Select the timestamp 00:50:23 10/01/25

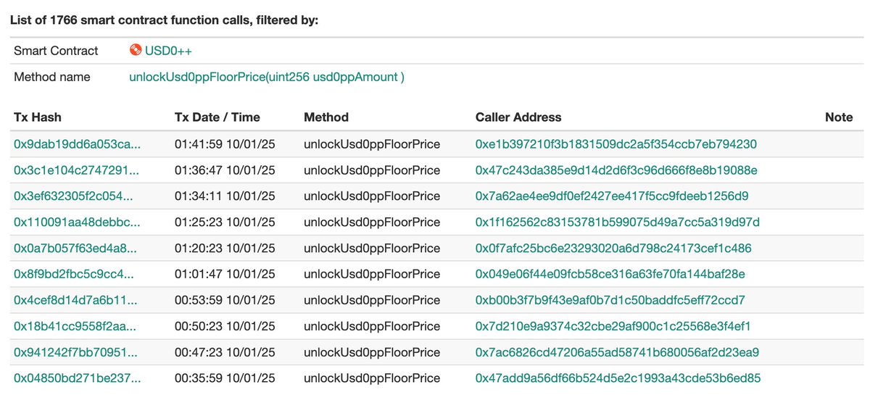[225, 326]
